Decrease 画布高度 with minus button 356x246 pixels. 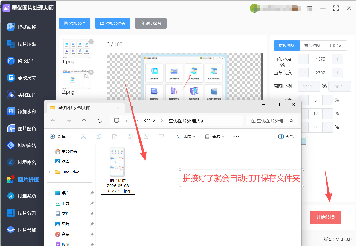tap(303, 73)
